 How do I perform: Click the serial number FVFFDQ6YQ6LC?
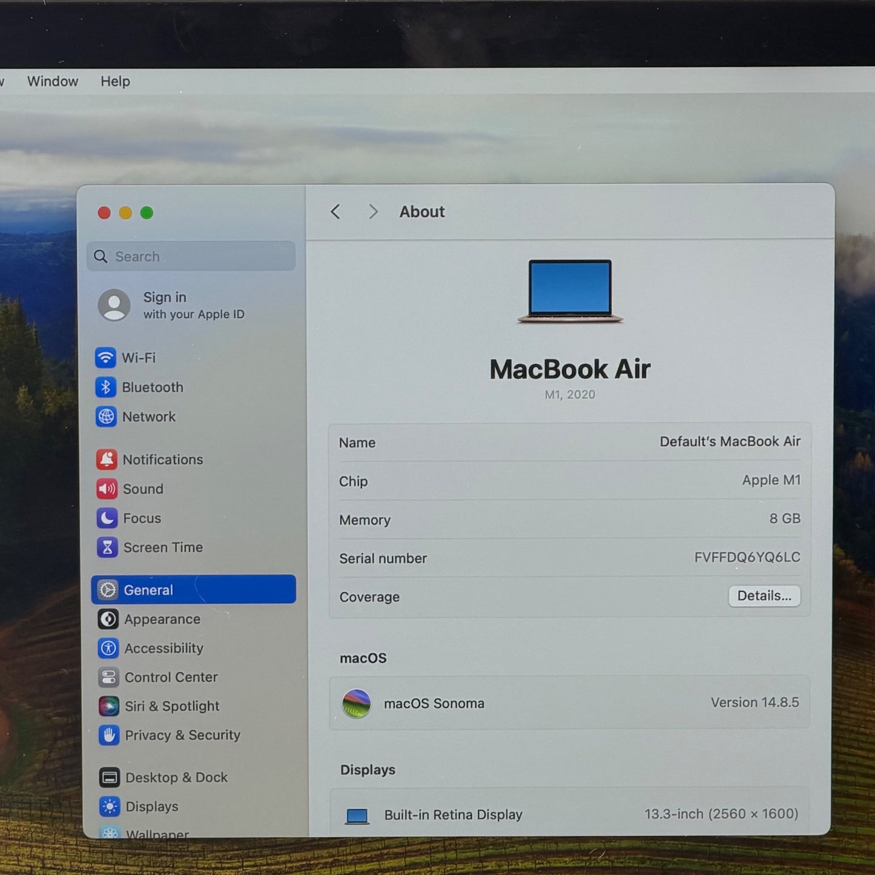tap(747, 557)
